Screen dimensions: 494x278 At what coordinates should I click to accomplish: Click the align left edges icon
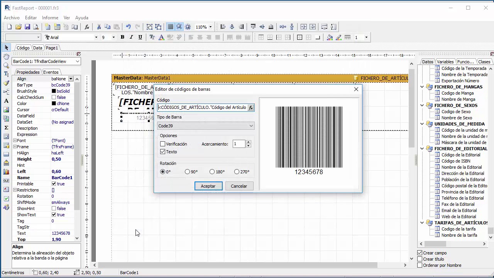click(x=223, y=27)
